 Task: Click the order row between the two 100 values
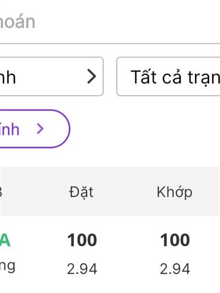(128, 253)
